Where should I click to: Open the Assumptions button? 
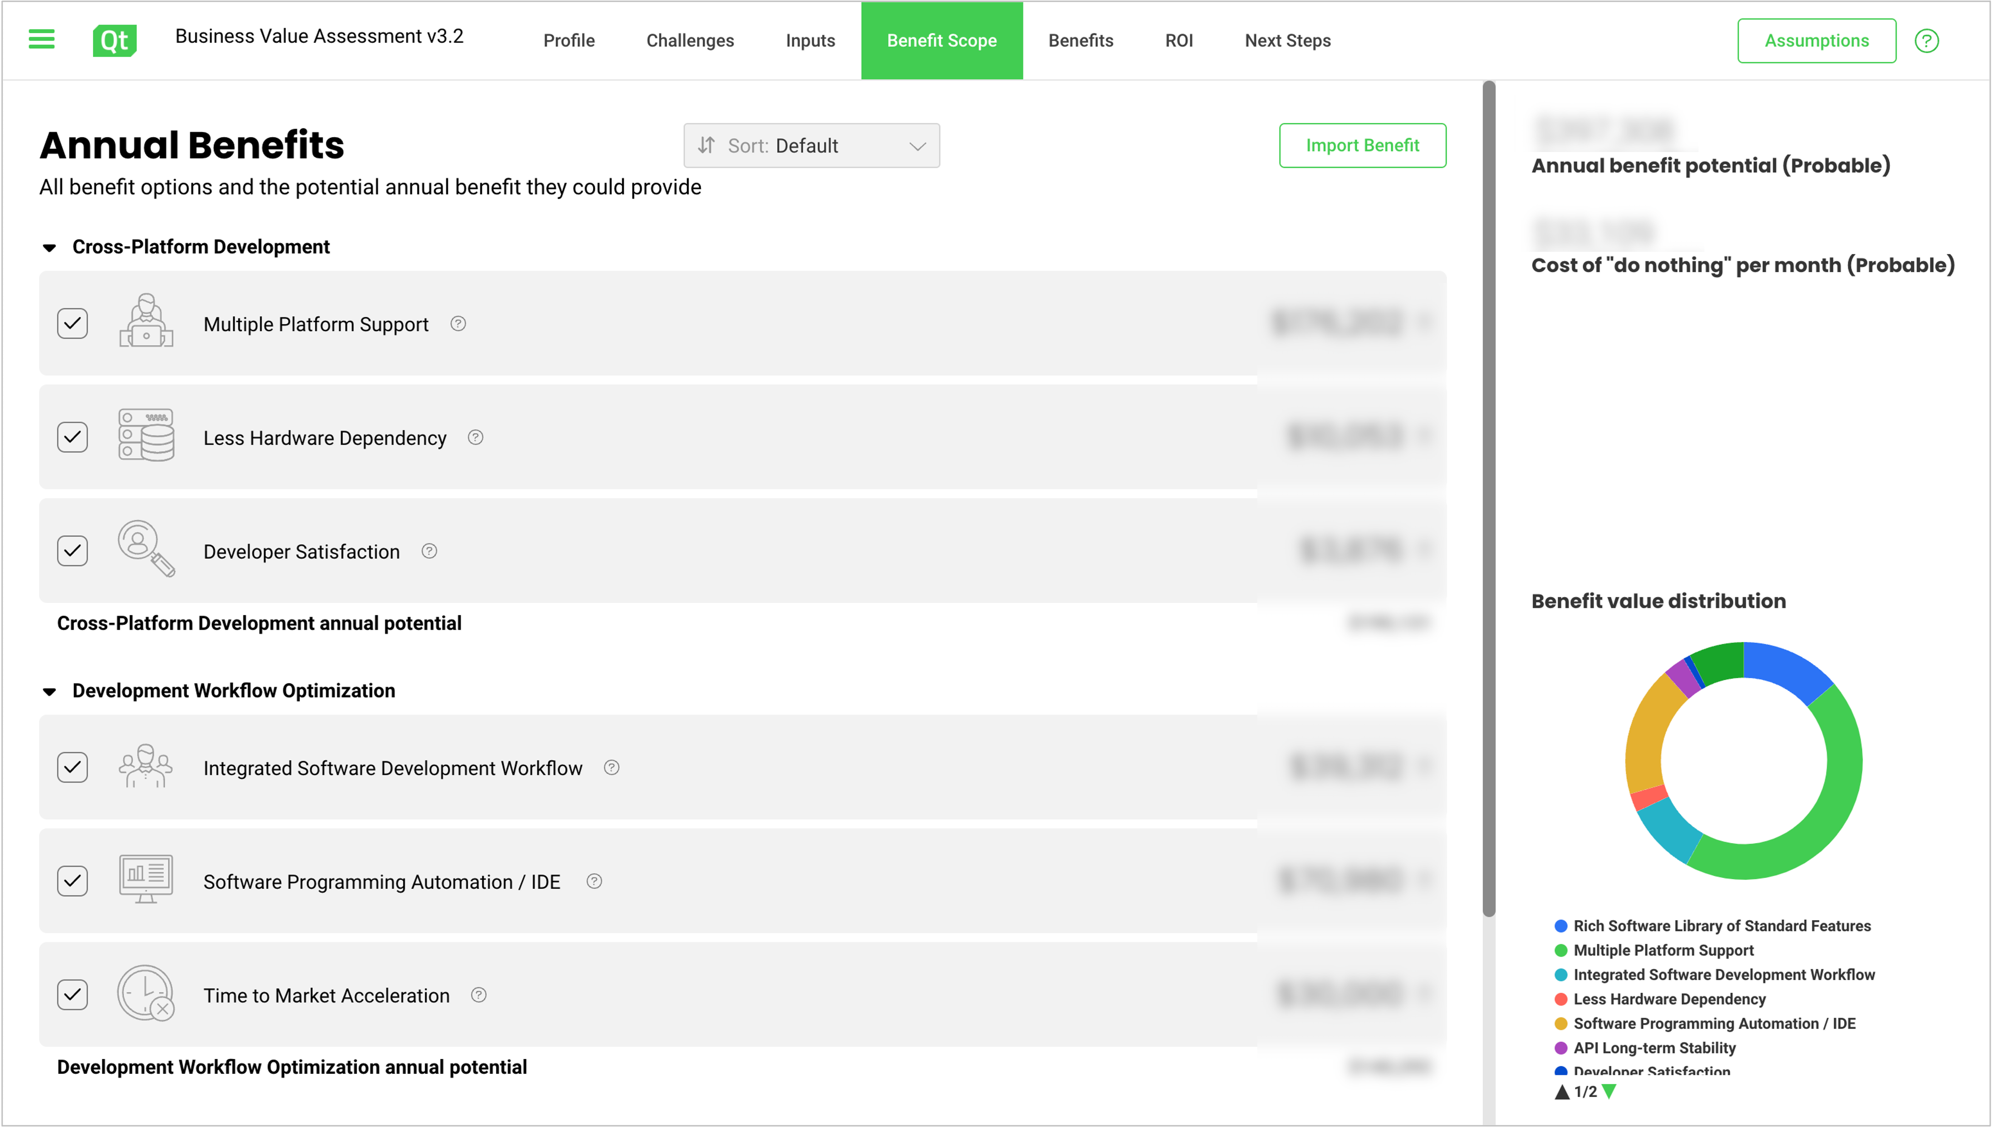click(x=1815, y=40)
